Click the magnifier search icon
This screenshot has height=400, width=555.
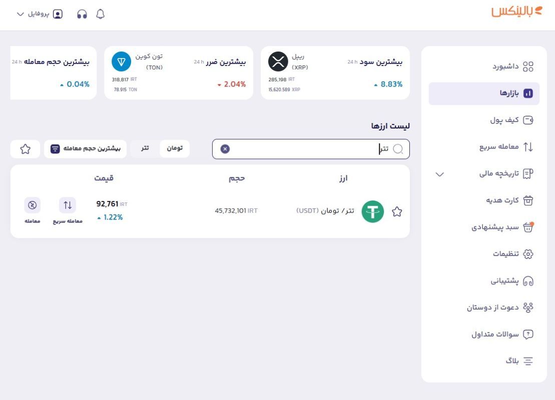point(398,149)
